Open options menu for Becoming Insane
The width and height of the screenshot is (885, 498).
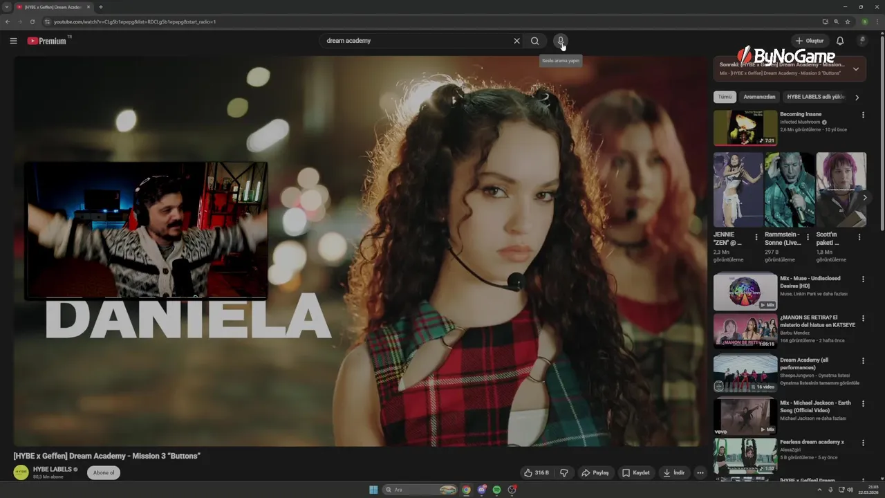(863, 115)
